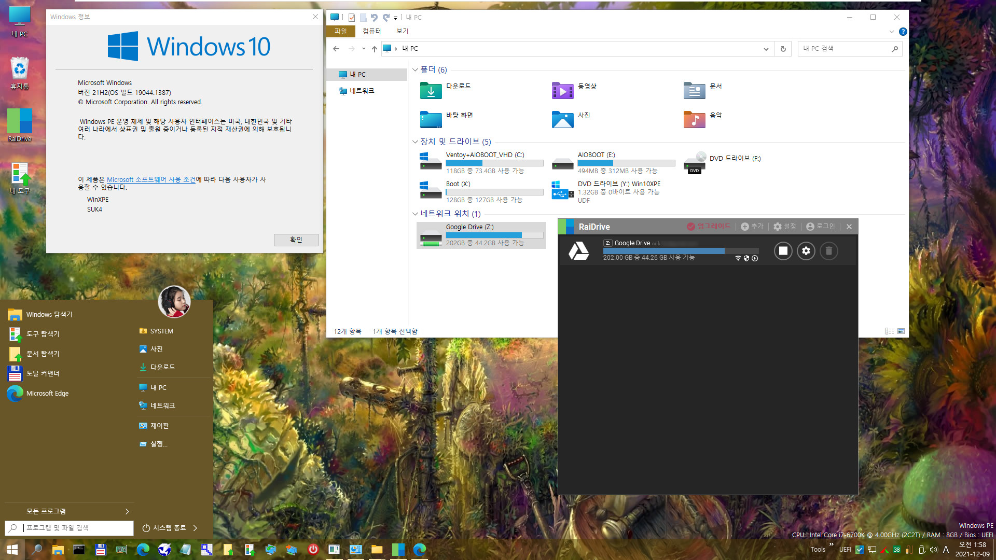
Task: Open the 컴퓨터 ribbon tab in Explorer
Action: tap(371, 31)
